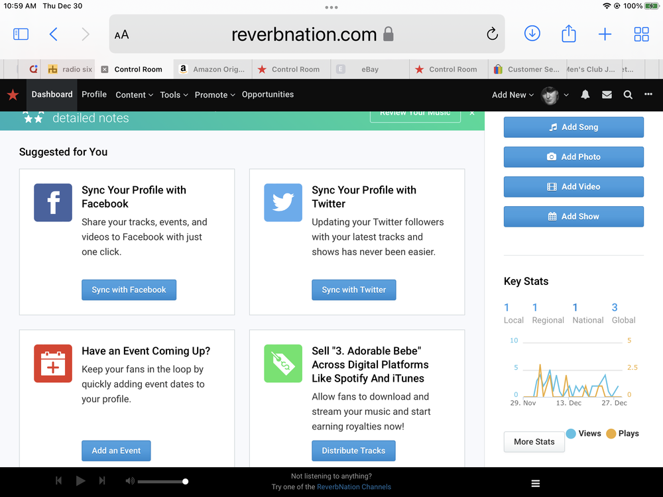The height and width of the screenshot is (497, 663).
Task: Open the AA reader text options
Action: pos(121,34)
